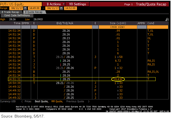Select the Previous Quote price option
This screenshot has height=120, width=171.
[75, 101]
